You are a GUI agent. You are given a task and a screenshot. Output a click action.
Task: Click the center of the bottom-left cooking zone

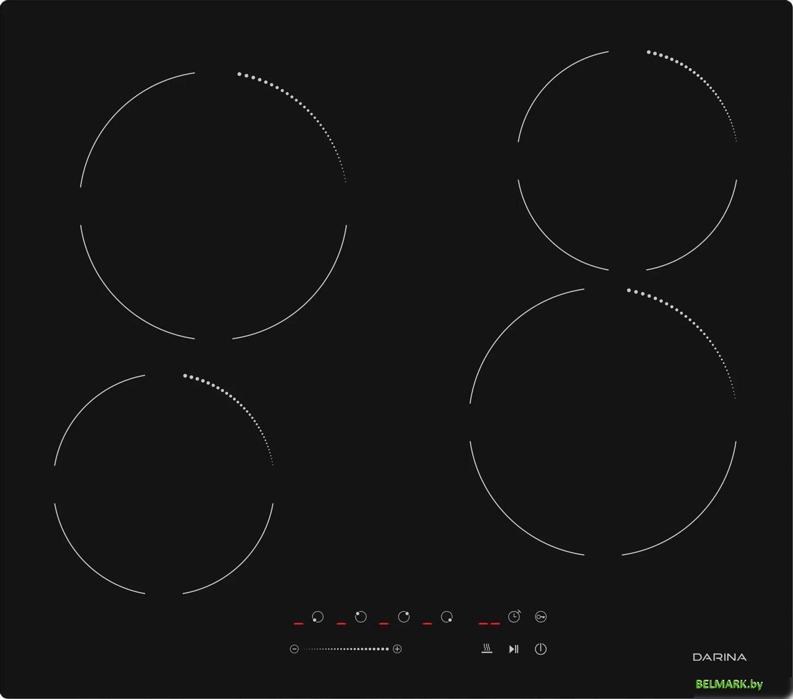click(x=164, y=484)
